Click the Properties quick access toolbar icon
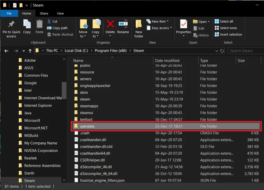Image resolution: width=264 pixels, height=190 pixels. tap(15, 5)
